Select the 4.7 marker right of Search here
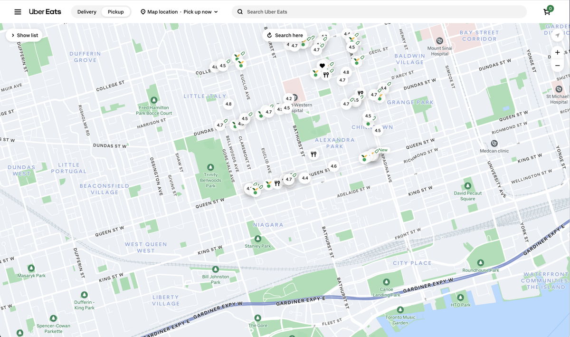The image size is (570, 337). pyautogui.click(x=317, y=50)
